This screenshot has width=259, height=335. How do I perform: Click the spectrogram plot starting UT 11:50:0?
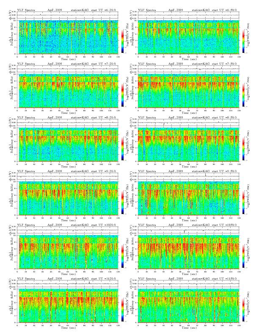click(x=188, y=306)
